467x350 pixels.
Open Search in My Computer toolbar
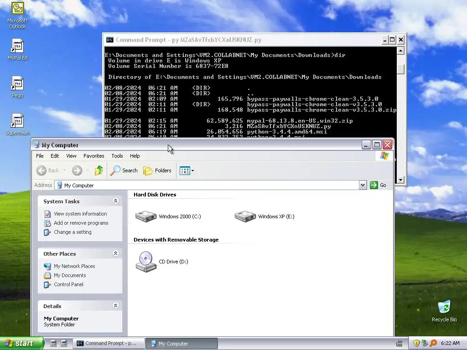click(124, 170)
